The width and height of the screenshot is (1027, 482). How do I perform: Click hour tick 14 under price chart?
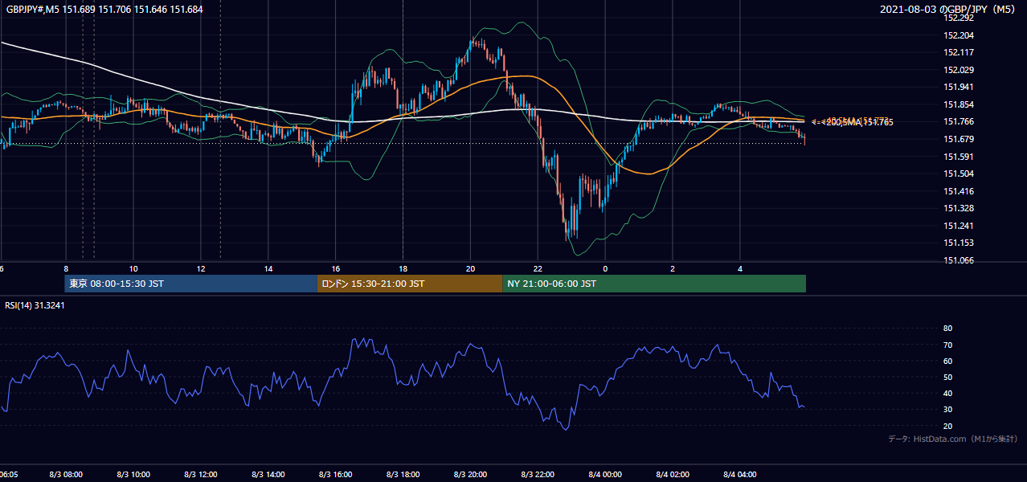268,268
